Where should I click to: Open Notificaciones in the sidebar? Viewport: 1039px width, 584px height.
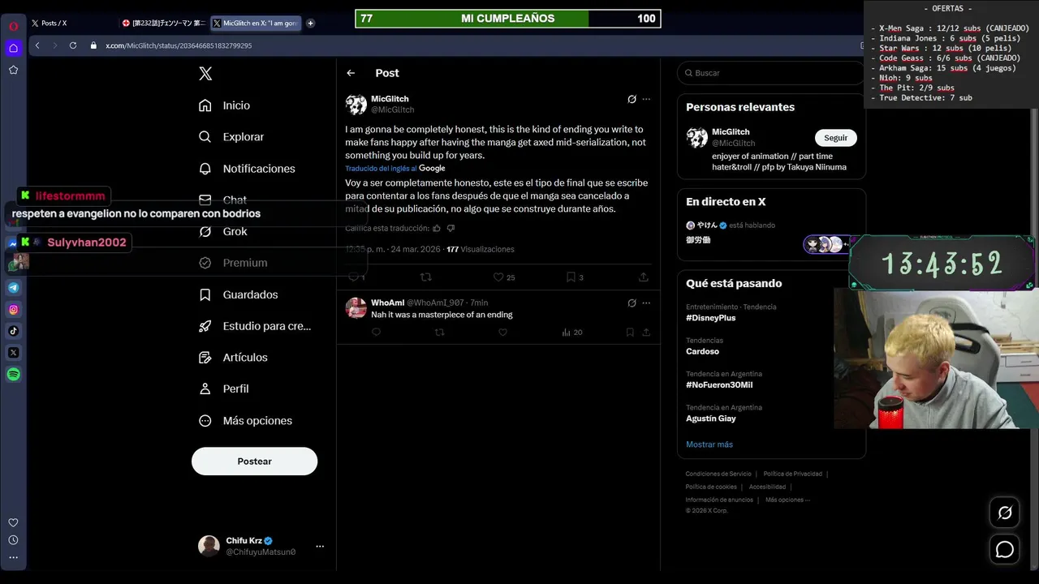coord(247,169)
